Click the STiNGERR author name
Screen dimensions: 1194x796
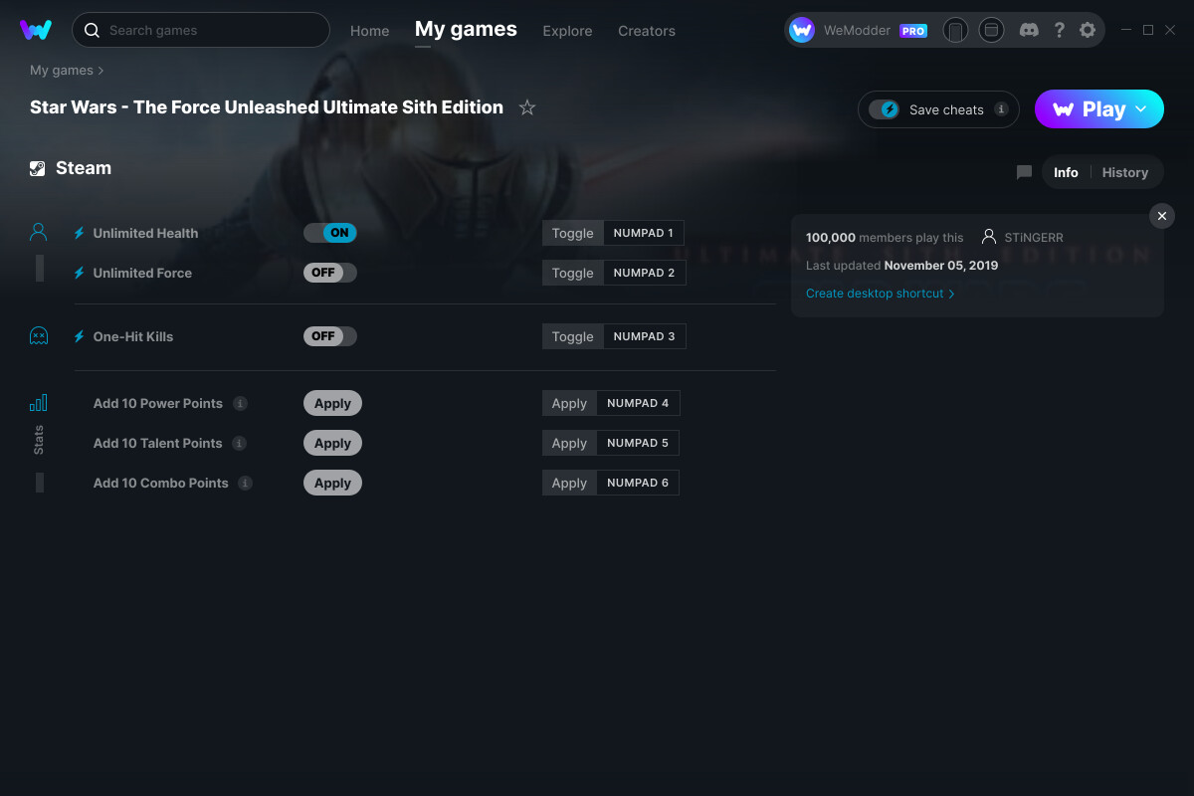click(x=1034, y=238)
